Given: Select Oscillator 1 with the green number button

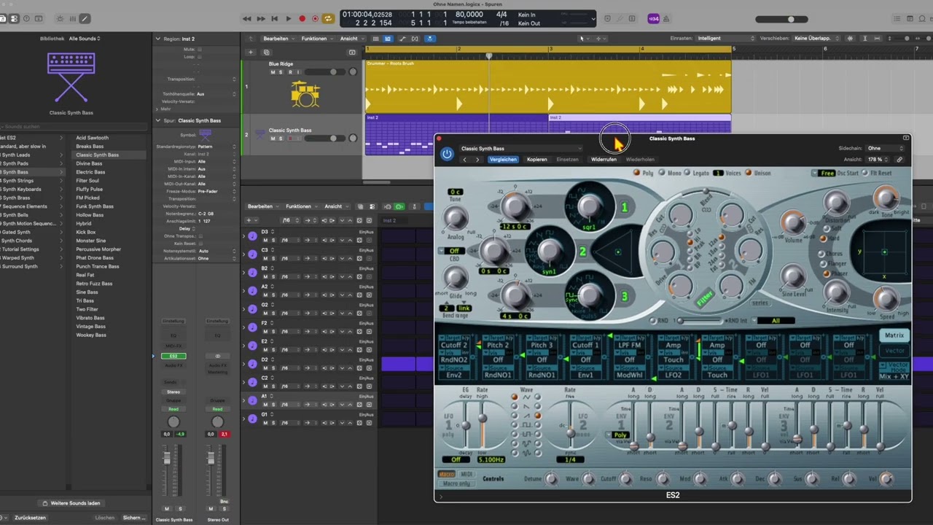Looking at the screenshot, I should coord(624,208).
